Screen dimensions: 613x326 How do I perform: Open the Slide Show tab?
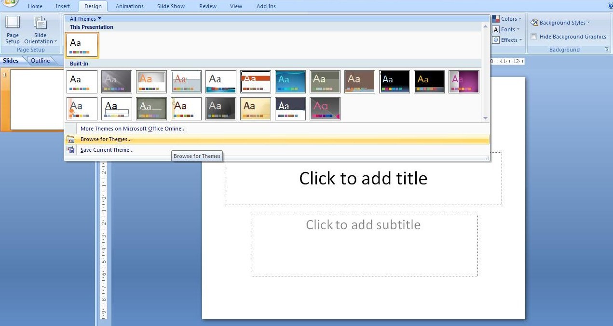pos(171,6)
